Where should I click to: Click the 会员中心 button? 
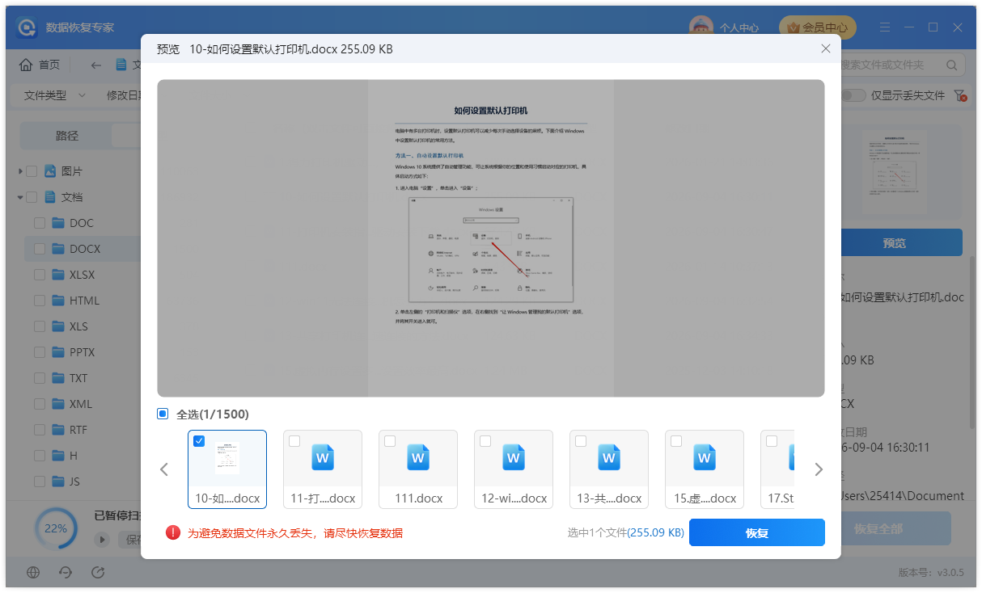pos(817,27)
